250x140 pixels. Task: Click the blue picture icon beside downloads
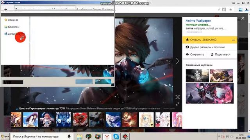pos(241,10)
